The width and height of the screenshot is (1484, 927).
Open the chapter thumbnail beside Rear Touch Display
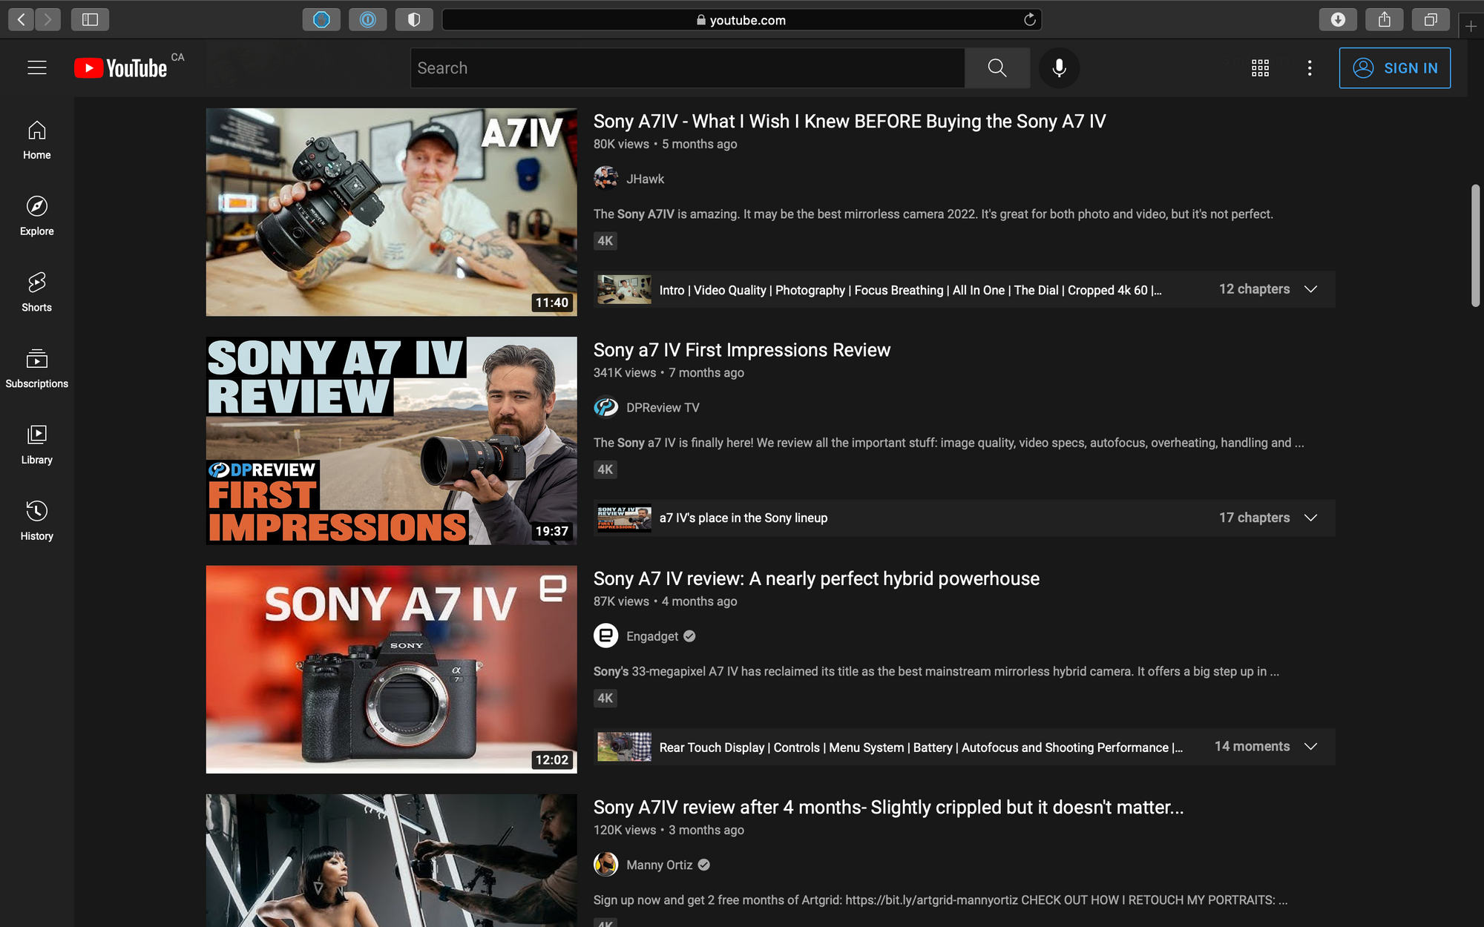click(624, 746)
